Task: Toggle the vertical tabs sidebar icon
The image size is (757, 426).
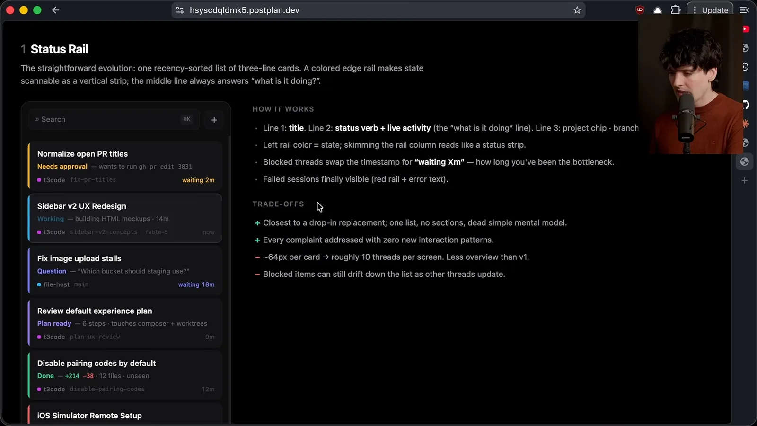Action: [744, 10]
